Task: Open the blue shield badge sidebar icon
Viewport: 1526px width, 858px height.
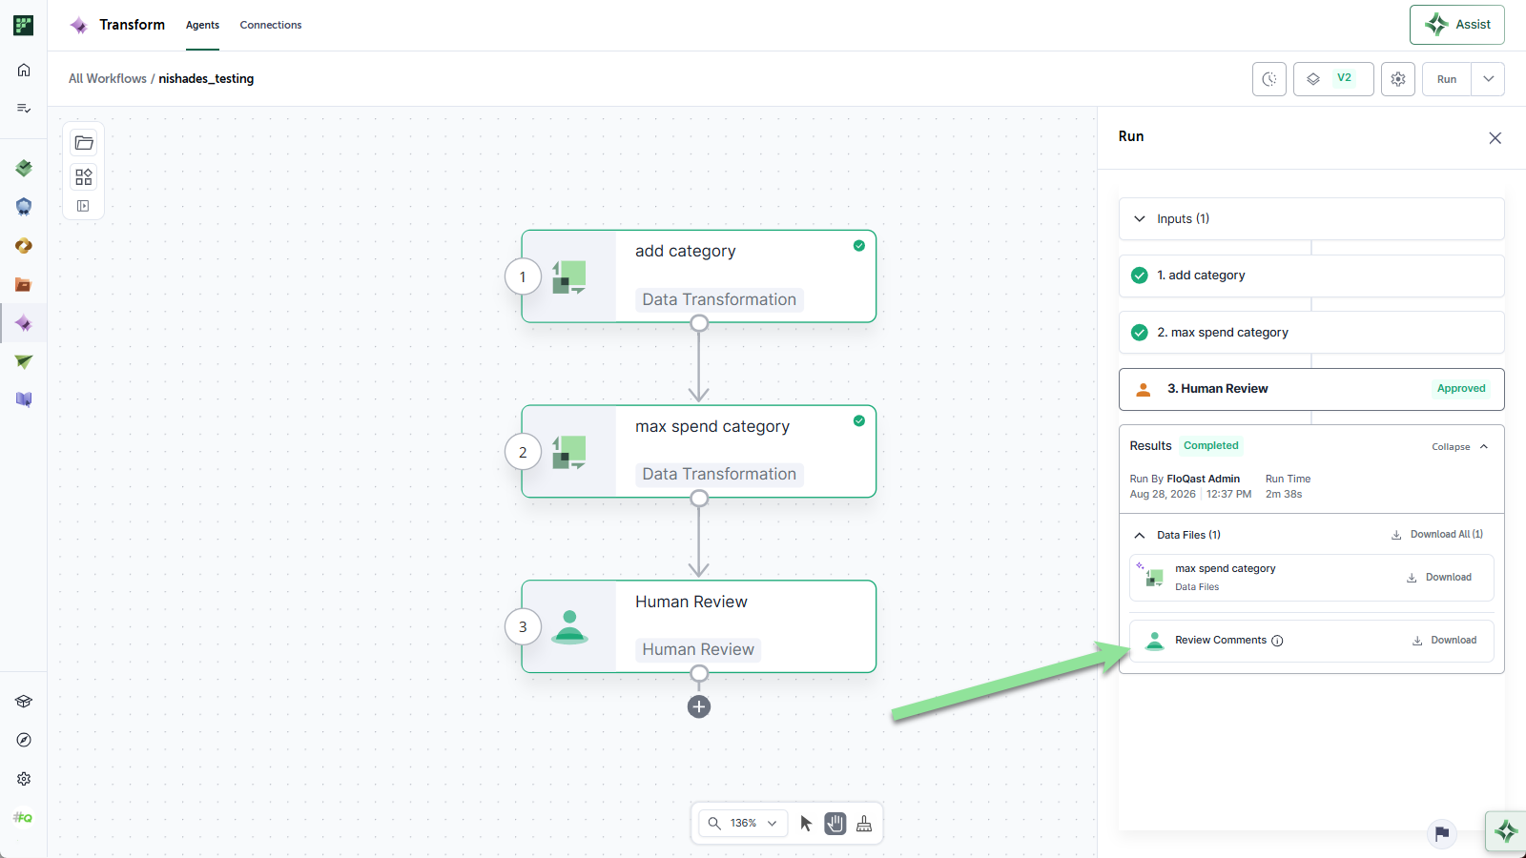Action: (24, 207)
